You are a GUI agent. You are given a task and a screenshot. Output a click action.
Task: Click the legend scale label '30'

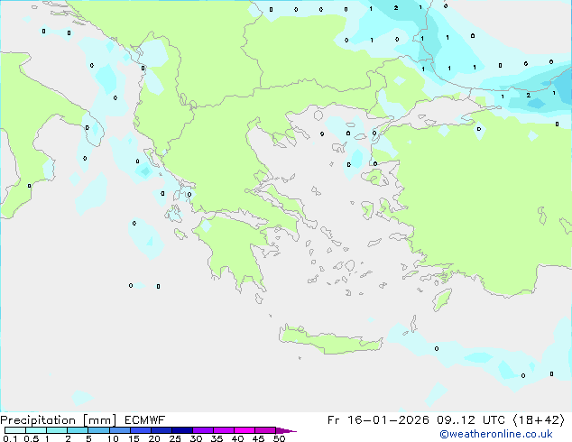[x=197, y=438]
